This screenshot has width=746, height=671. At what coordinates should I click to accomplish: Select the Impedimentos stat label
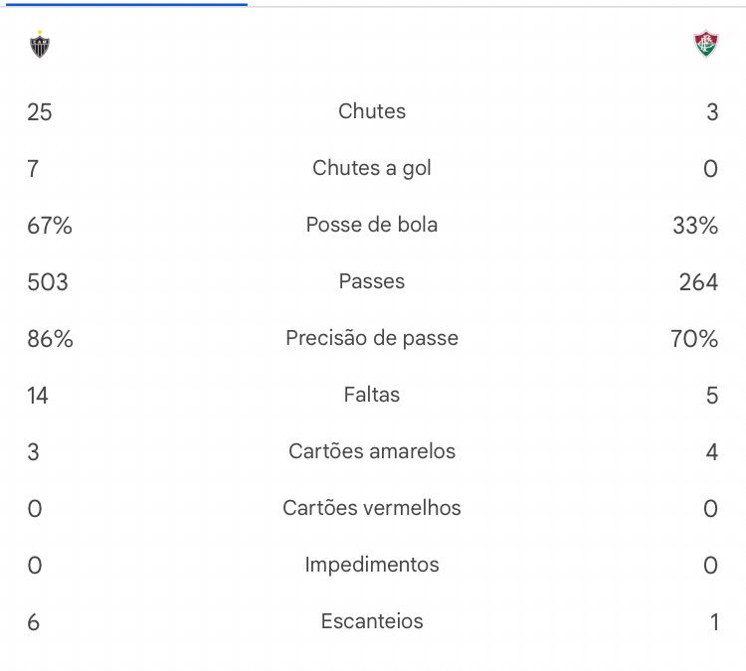point(372,565)
